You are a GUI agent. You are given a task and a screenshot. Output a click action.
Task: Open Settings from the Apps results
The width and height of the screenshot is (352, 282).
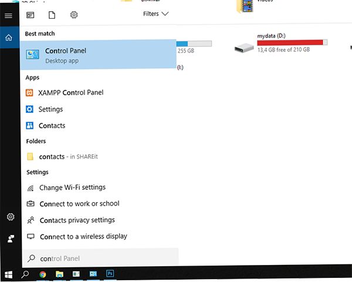(50, 109)
